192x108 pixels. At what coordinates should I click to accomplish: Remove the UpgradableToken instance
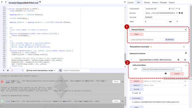coord(185,60)
